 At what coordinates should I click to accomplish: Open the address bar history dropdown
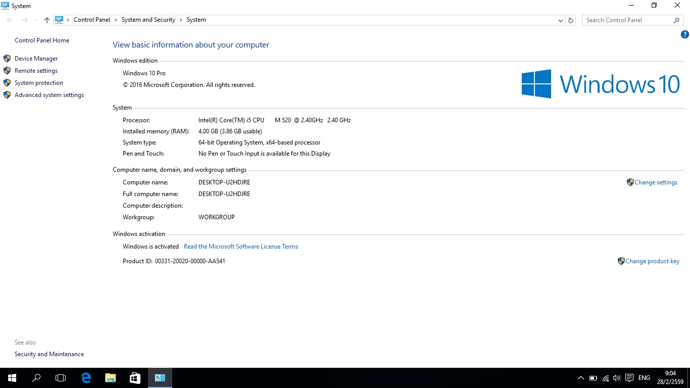560,20
